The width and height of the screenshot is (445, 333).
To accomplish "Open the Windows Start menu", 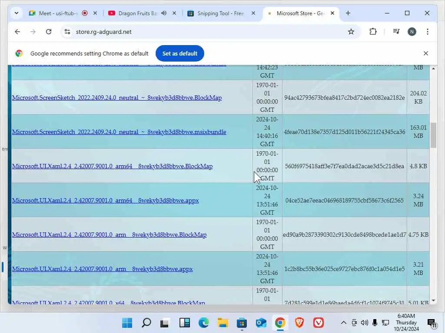I will click(x=127, y=323).
